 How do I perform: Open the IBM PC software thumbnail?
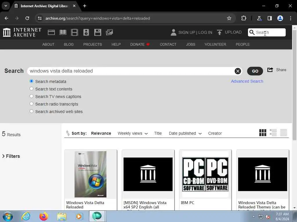[x=205, y=174]
